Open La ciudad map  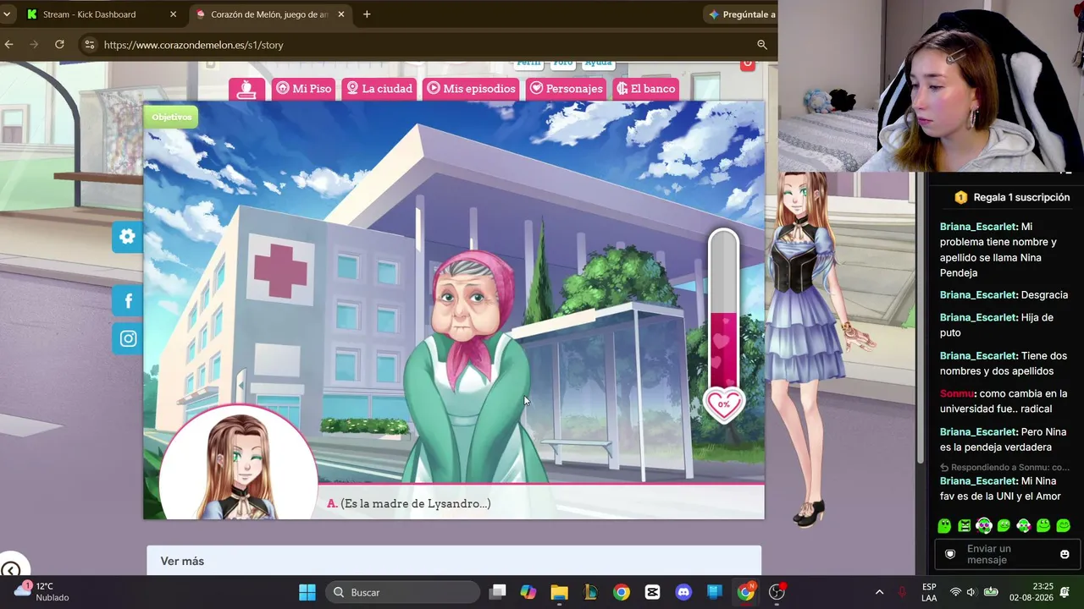(379, 89)
